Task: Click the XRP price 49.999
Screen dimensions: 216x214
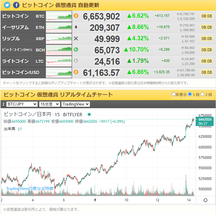Action: click(107, 39)
